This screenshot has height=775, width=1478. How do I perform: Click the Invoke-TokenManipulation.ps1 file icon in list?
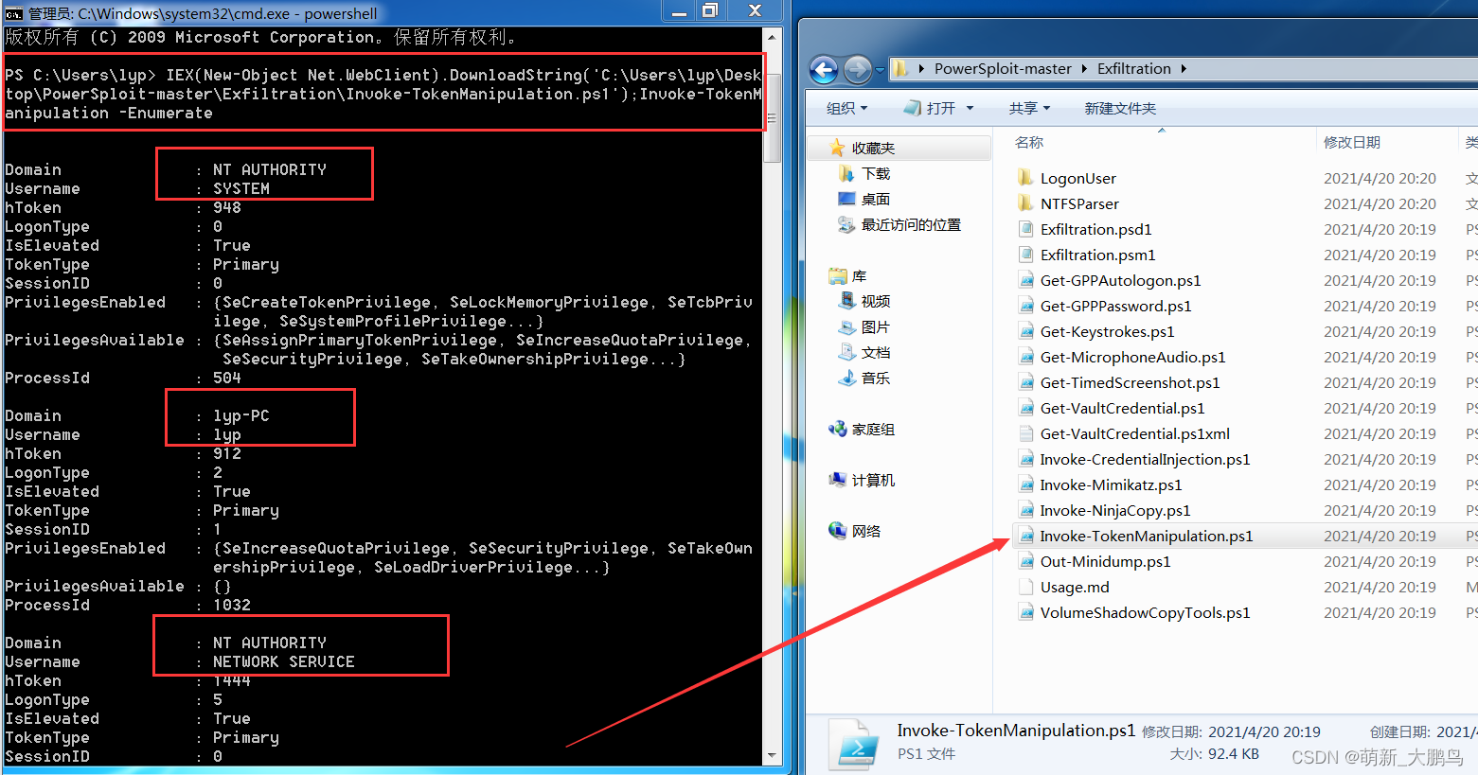point(1025,536)
